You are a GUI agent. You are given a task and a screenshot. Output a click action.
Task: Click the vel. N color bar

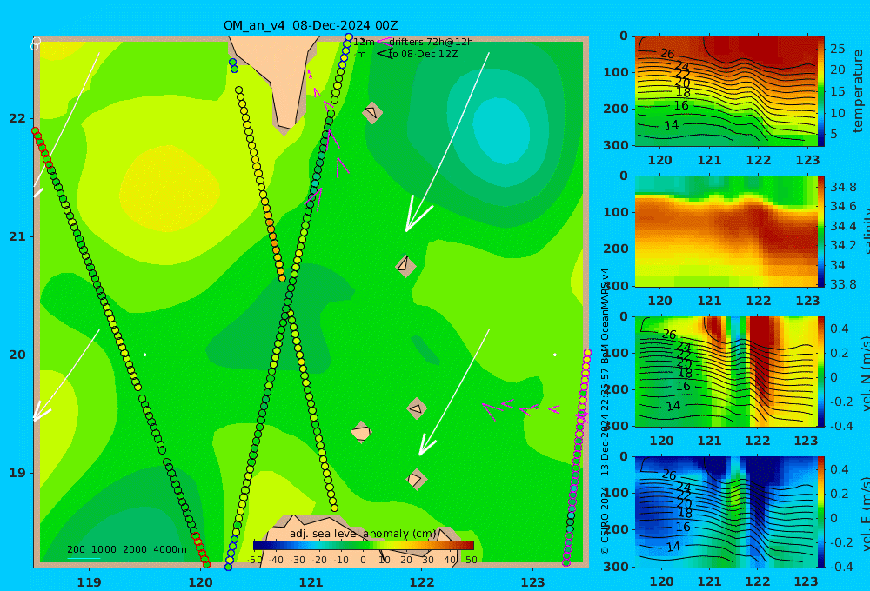[821, 371]
